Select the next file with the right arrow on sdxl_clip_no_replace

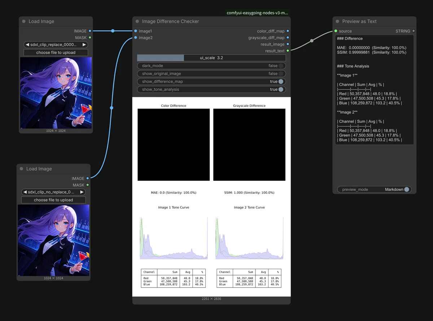coord(82,192)
